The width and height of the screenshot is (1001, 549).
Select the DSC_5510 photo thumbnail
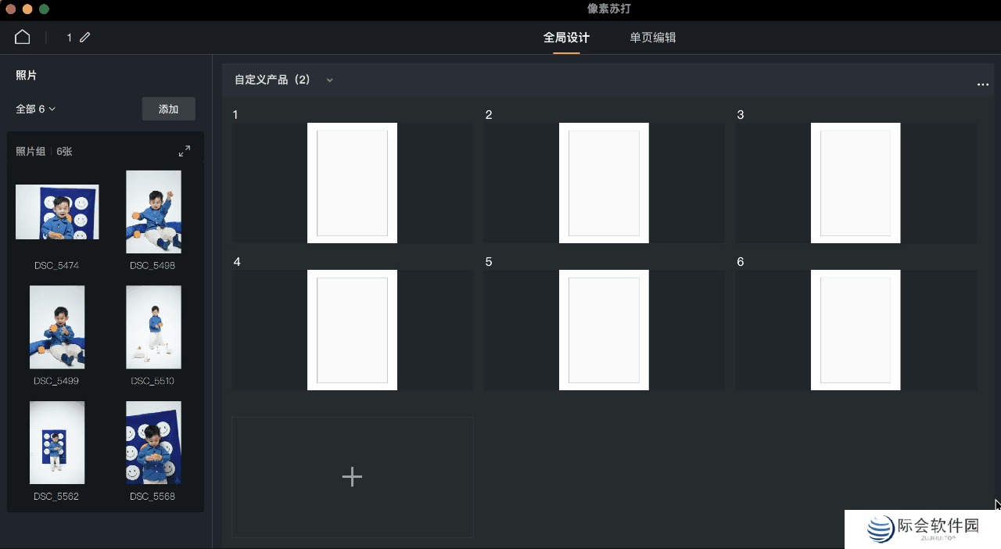click(x=153, y=327)
